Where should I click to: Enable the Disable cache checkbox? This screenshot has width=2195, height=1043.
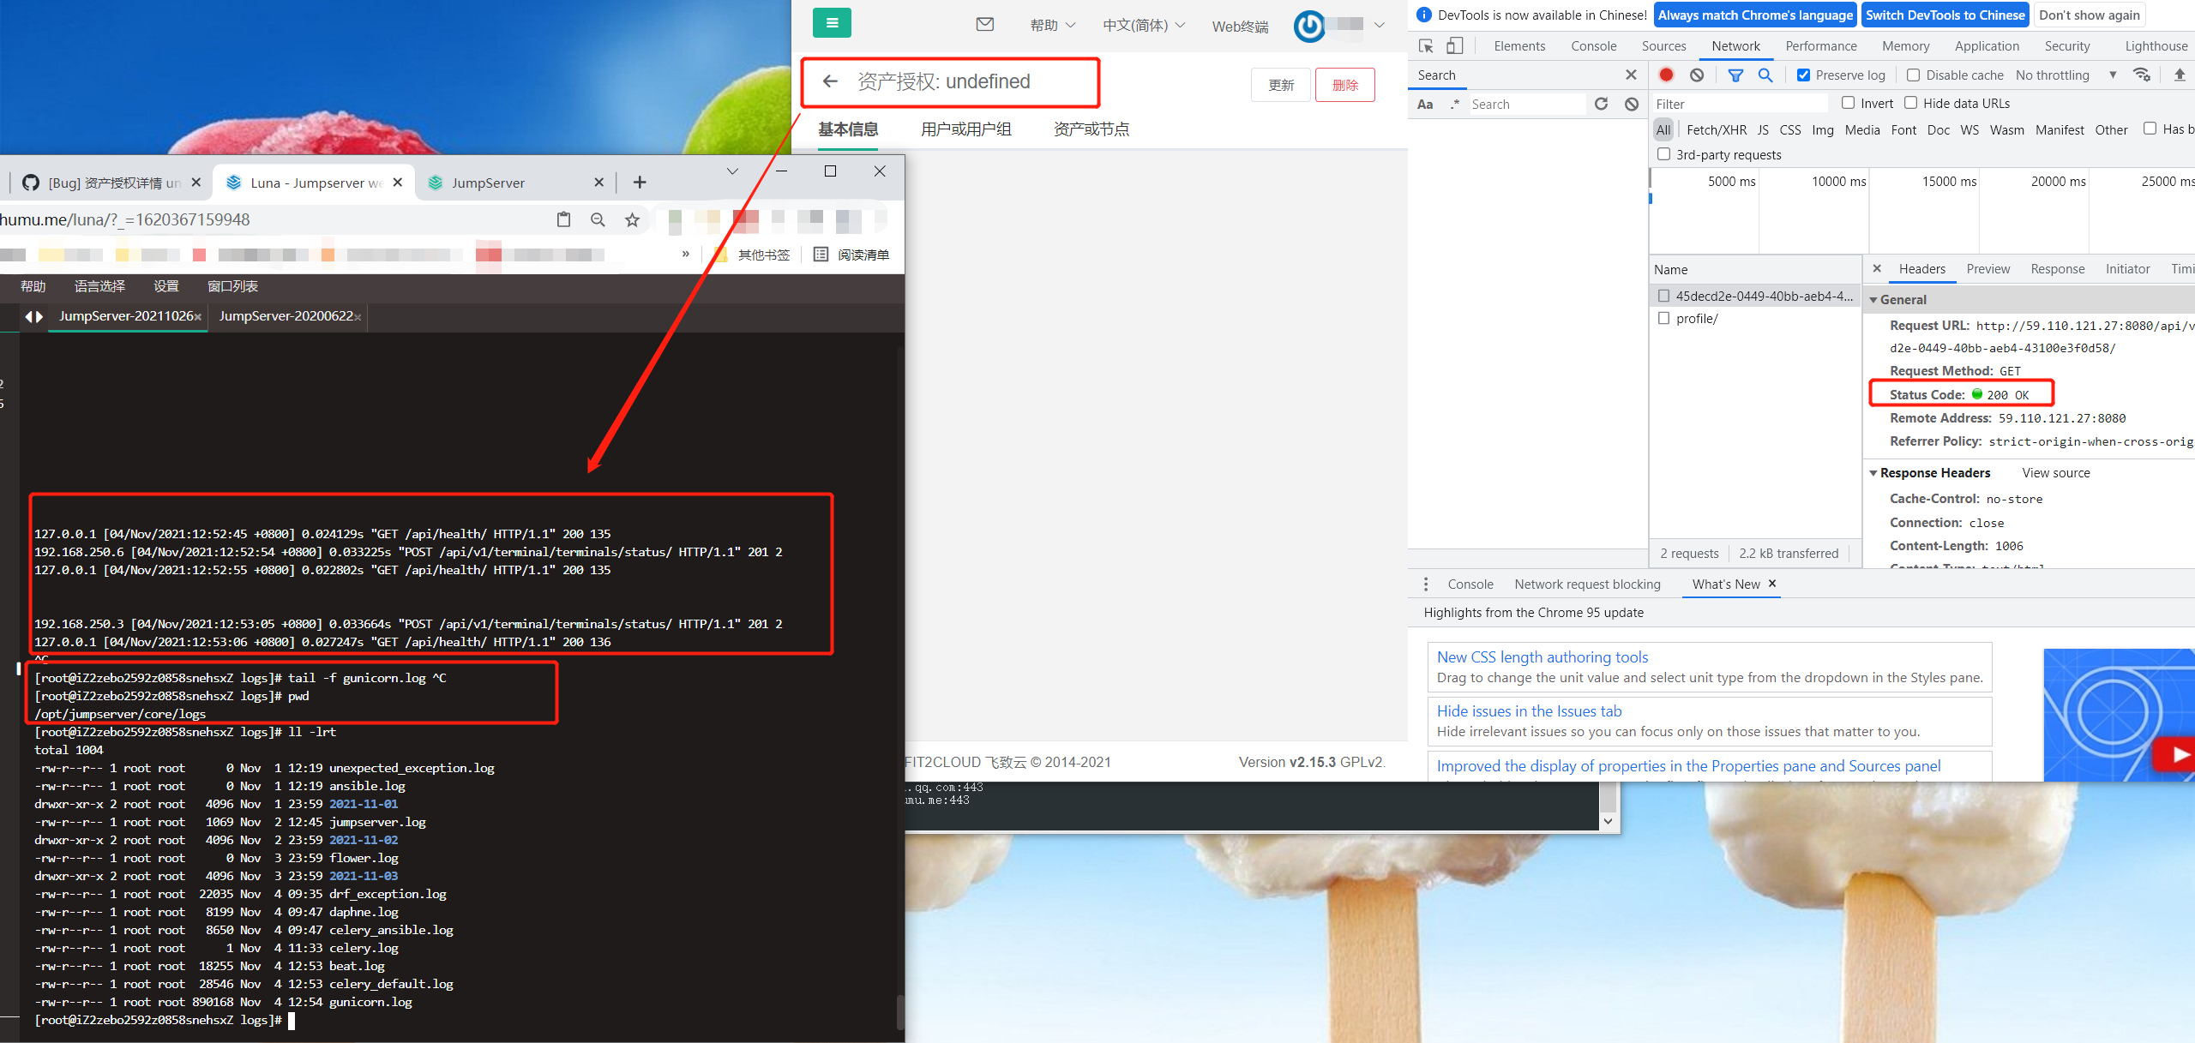tap(1913, 75)
